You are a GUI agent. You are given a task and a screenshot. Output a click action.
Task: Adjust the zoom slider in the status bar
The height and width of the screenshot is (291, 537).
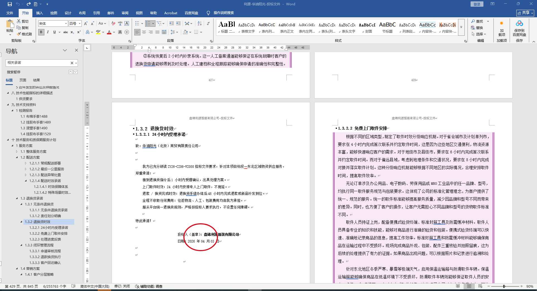(x=504, y=286)
